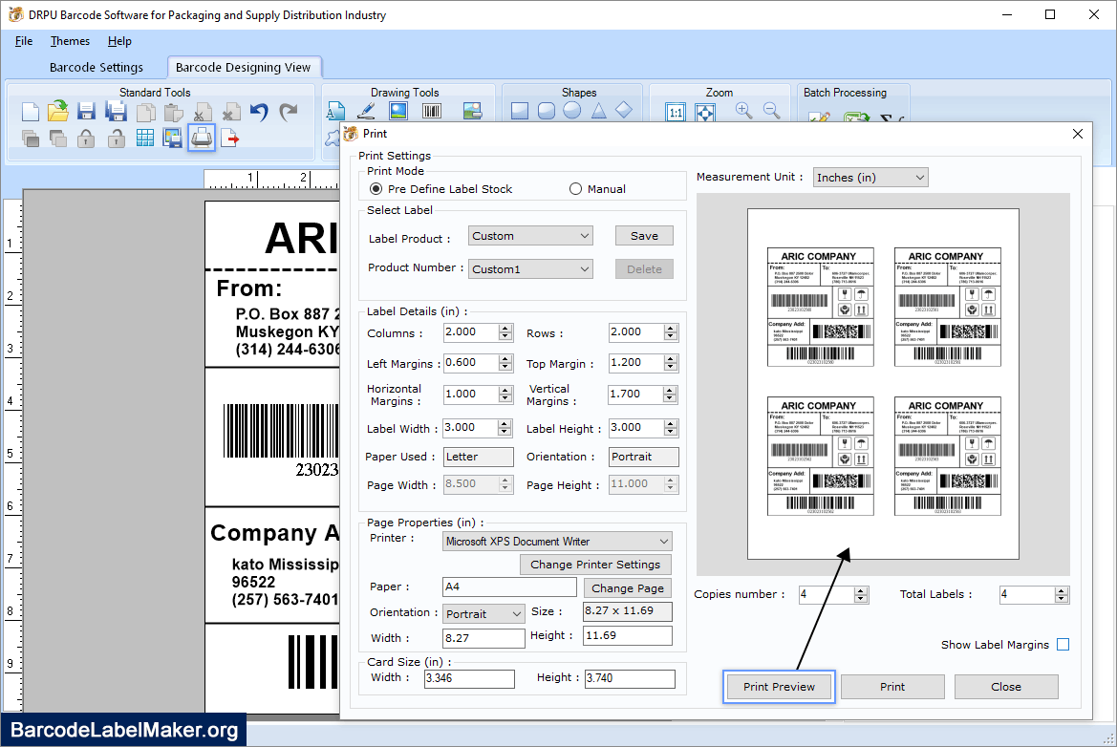Click the Print toolbar icon

(x=202, y=138)
